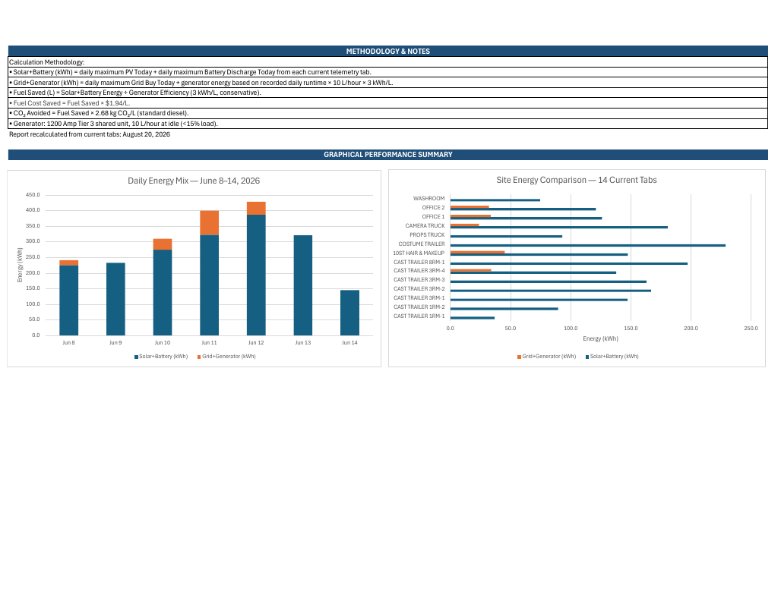Click the 'Daily Energy Mix' chart title

194,181
